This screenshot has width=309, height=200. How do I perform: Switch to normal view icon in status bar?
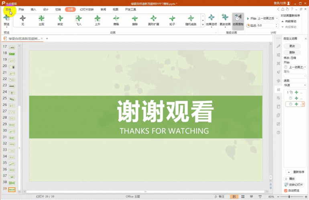pos(234,196)
